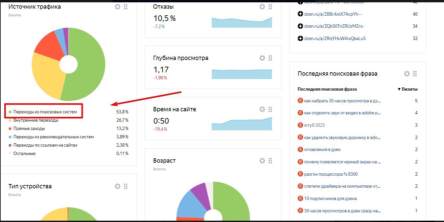Click the settings gear on Отказы widget
The image size is (444, 222).
pos(262,6)
